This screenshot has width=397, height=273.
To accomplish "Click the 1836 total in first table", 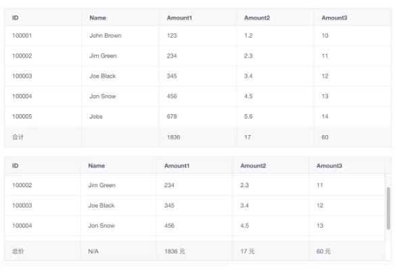I will (173, 137).
